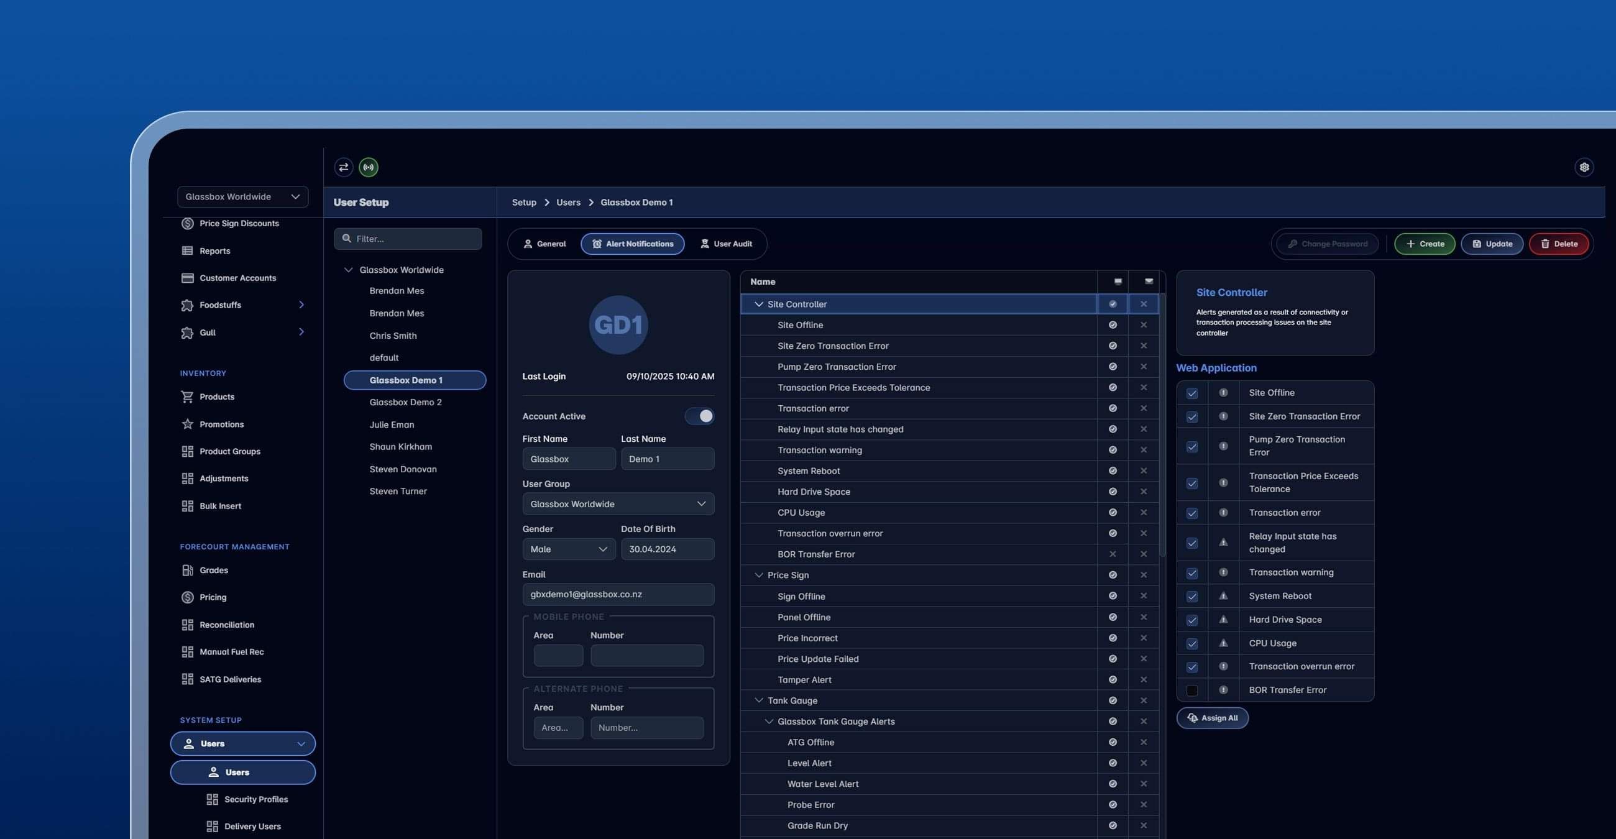This screenshot has height=839, width=1616.
Task: Uncheck Transaction Price Exceeds Tolerance checkbox
Action: [1192, 483]
